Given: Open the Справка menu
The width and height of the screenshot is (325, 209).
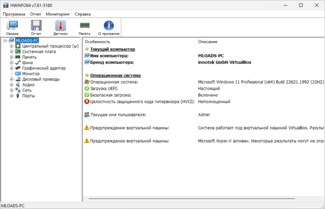Looking at the screenshot, I should (x=83, y=14).
